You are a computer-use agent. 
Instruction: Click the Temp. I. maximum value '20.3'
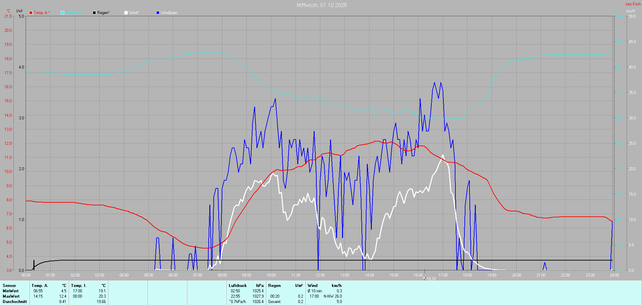(102, 296)
